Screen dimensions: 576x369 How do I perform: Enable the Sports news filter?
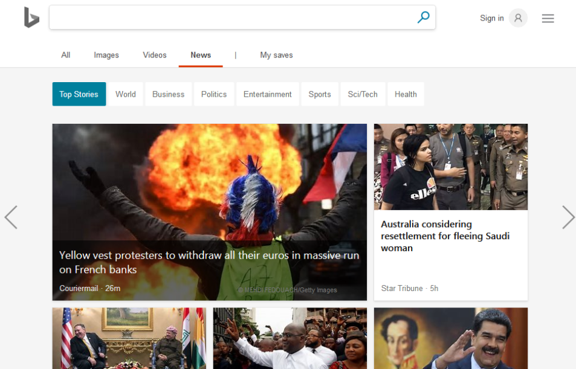(320, 94)
